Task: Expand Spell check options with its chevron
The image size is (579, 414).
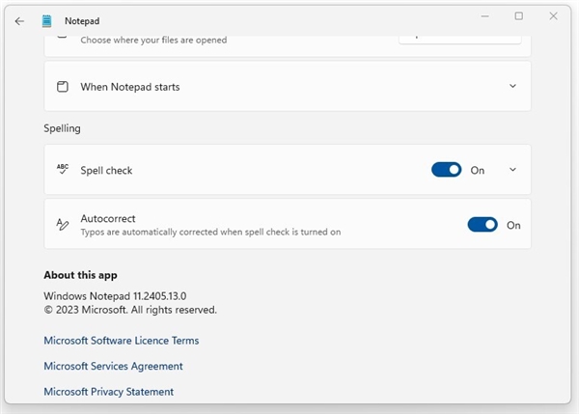Action: coord(512,170)
